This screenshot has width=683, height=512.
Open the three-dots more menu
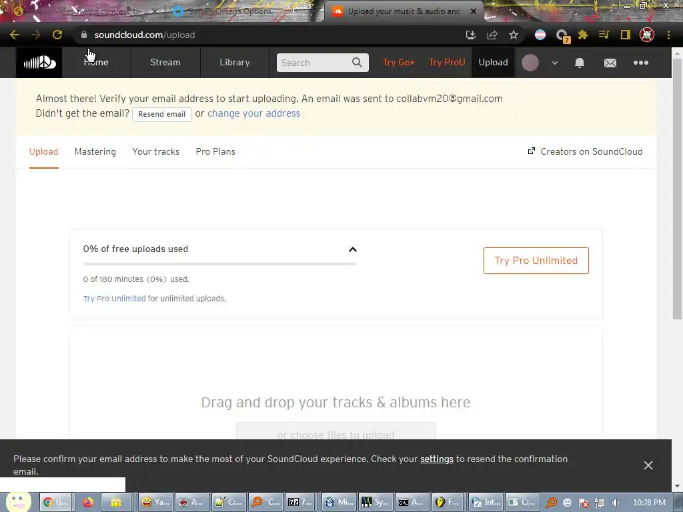click(x=641, y=63)
